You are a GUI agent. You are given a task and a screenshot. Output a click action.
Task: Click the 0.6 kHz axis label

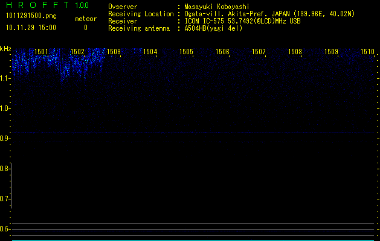[x=5, y=229]
